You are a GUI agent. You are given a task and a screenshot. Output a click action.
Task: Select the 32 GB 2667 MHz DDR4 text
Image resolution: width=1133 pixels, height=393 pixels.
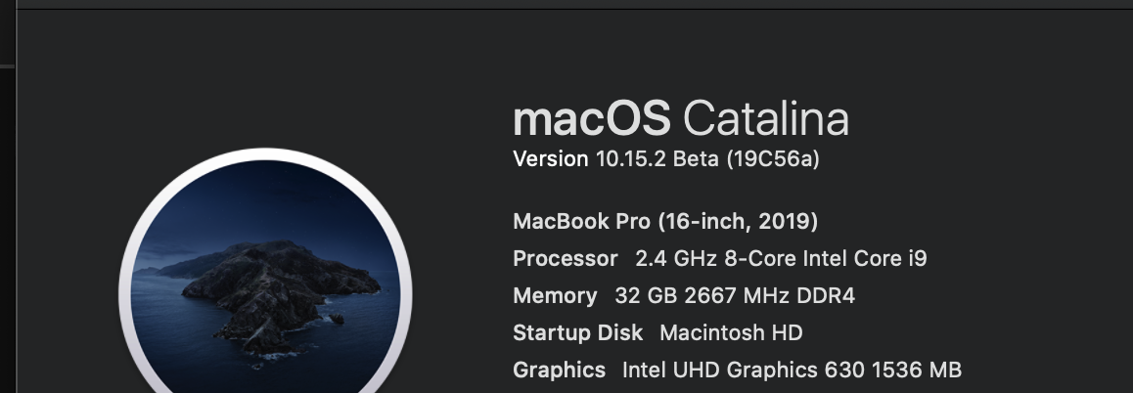pyautogui.click(x=735, y=295)
